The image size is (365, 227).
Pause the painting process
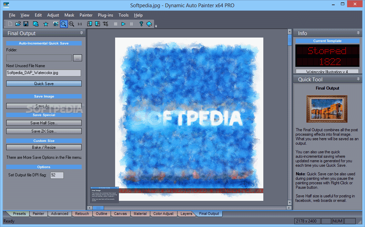pyautogui.click(x=132, y=24)
